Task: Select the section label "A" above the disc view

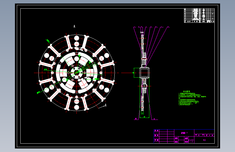Action: pos(74,26)
